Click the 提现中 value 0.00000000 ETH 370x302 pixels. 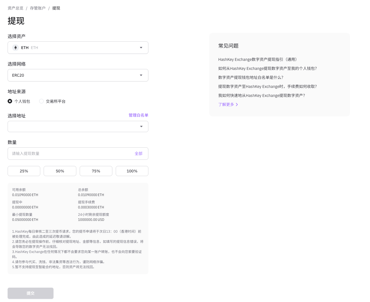[x=25, y=207]
